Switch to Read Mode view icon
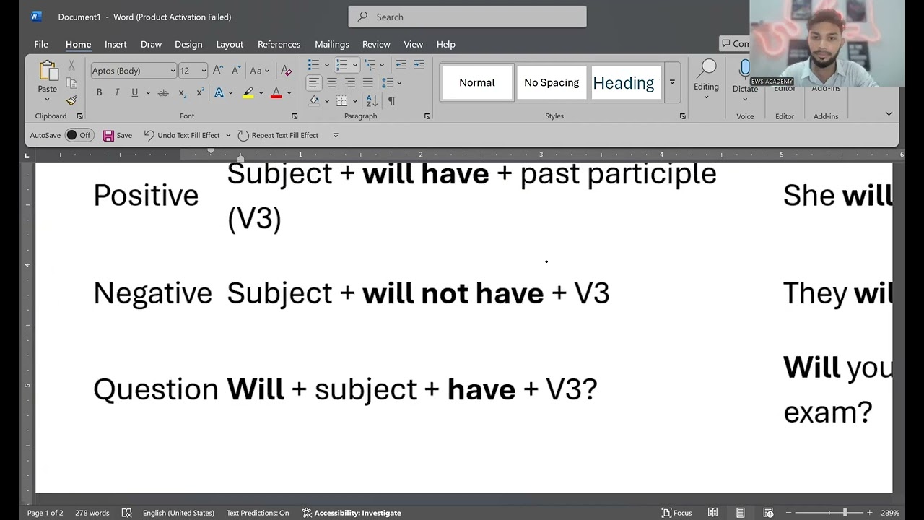 click(712, 513)
